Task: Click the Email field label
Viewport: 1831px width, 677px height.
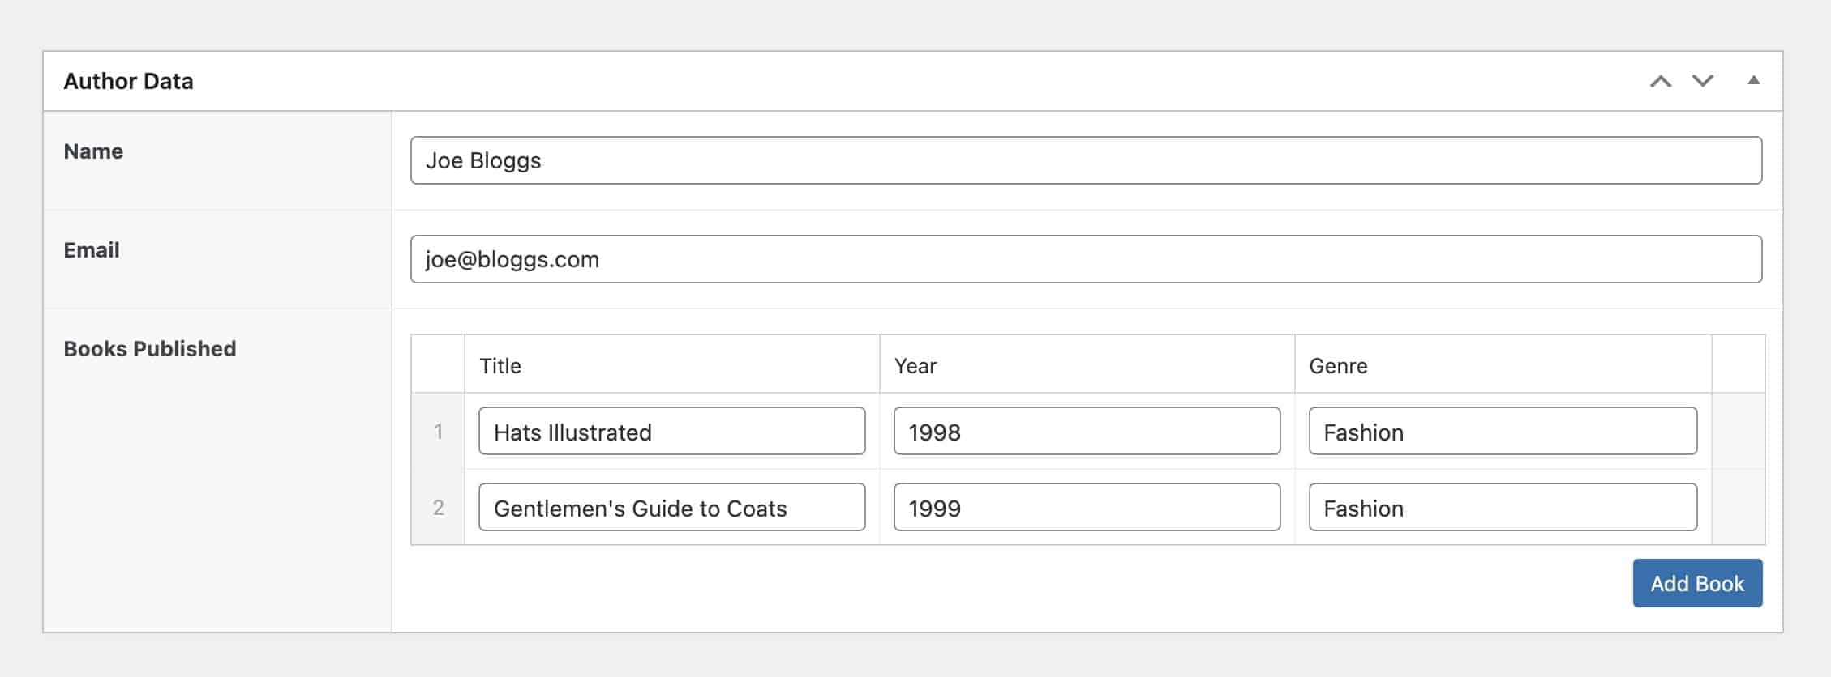Action: click(x=92, y=250)
